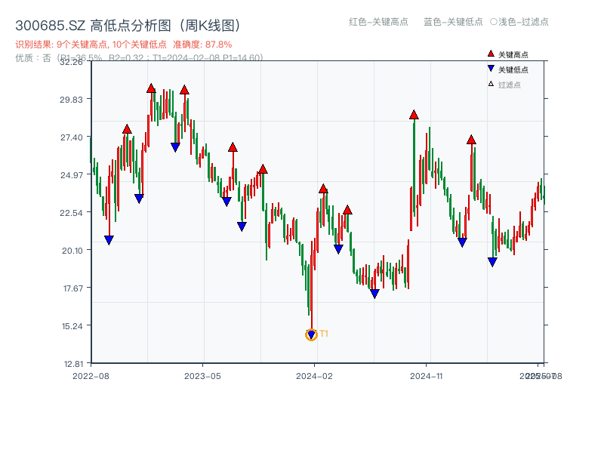Click the 2023-05 x-axis label
The width and height of the screenshot is (604, 453).
202,376
